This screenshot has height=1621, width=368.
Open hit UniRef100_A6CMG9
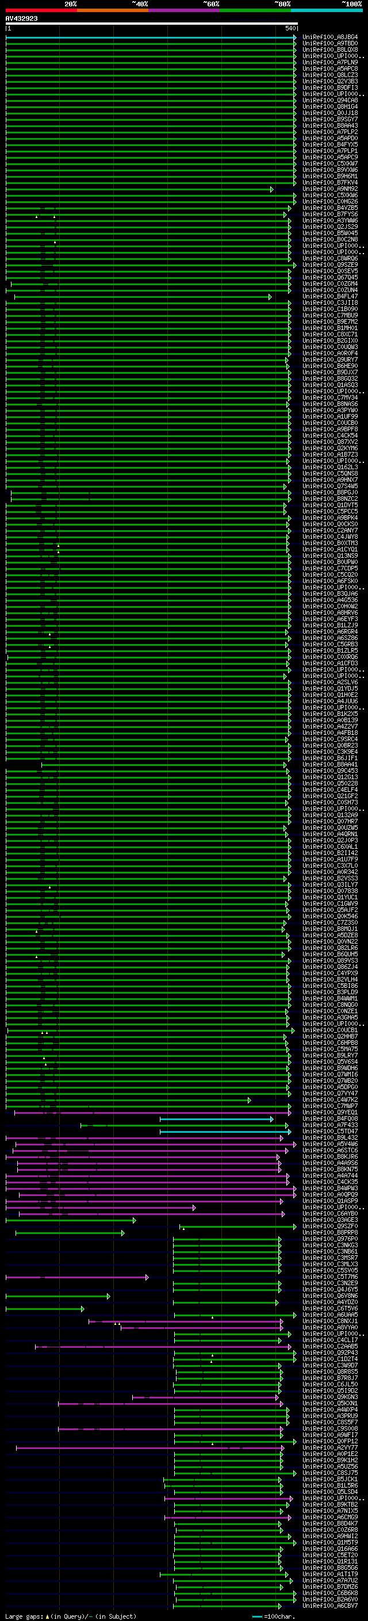tap(330, 1516)
